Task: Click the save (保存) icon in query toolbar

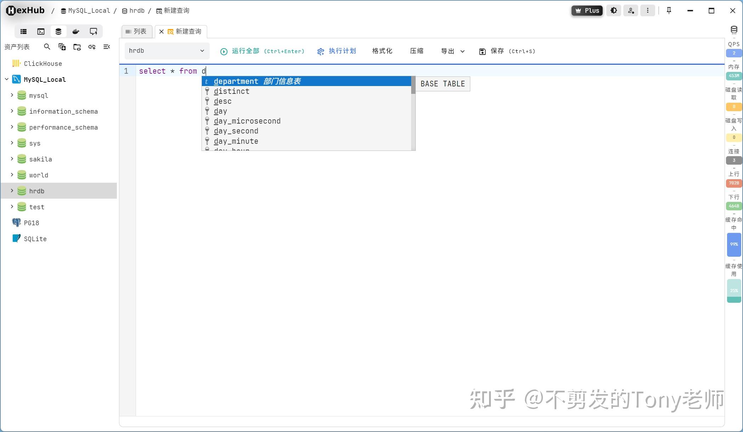Action: tap(482, 51)
